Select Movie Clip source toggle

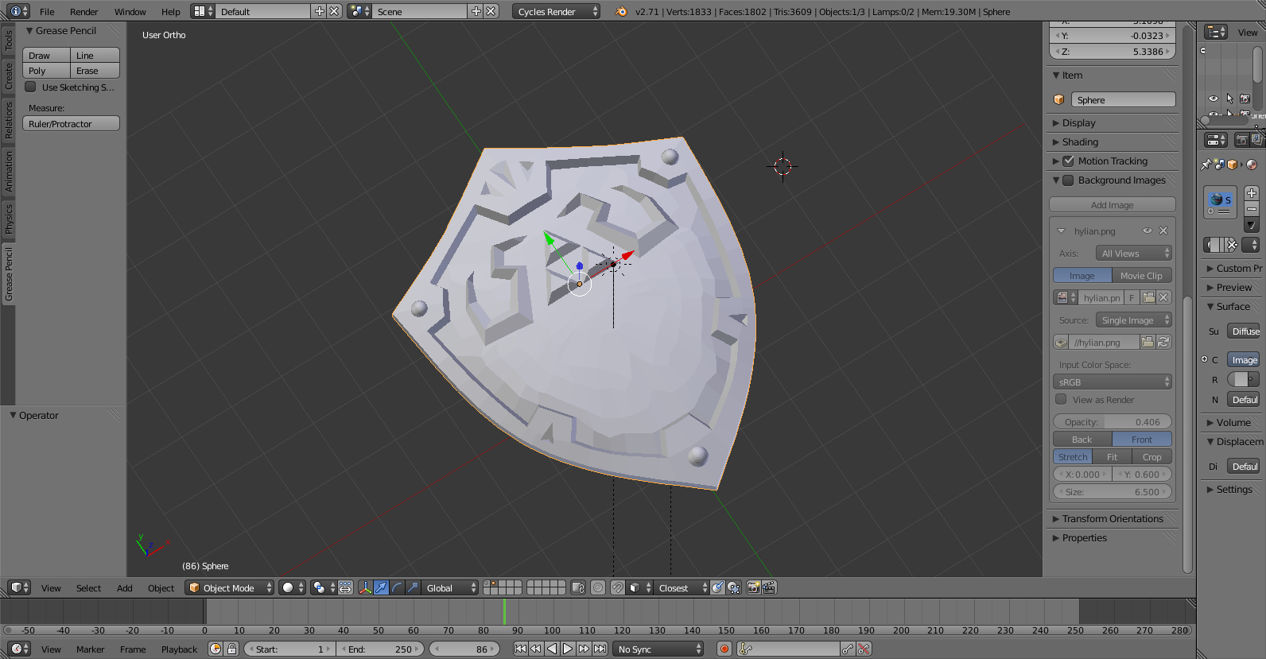1142,275
